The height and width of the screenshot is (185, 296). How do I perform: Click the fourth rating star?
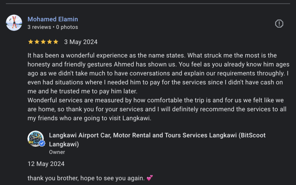click(x=49, y=42)
